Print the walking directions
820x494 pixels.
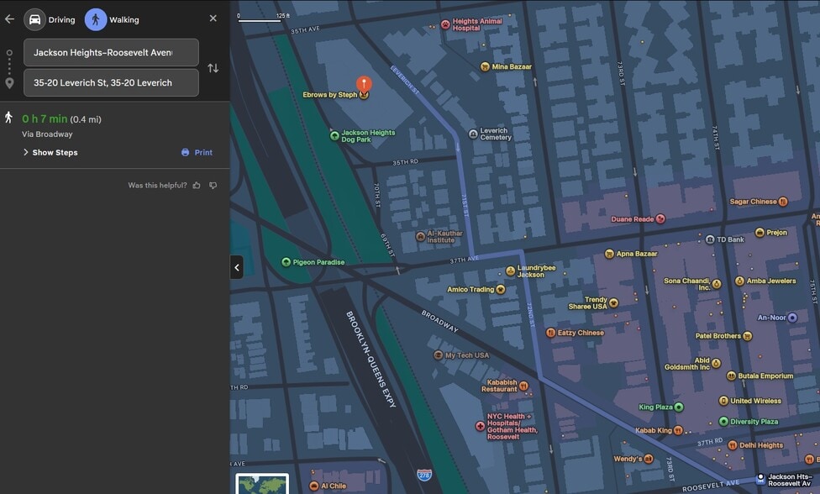click(x=197, y=152)
